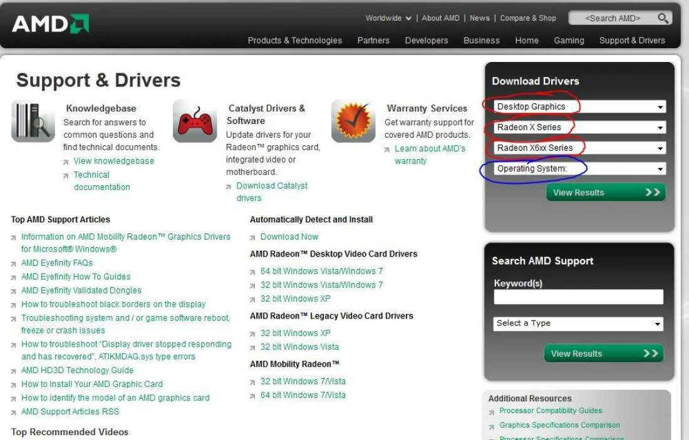Open the Technical documentation link

coord(102,181)
